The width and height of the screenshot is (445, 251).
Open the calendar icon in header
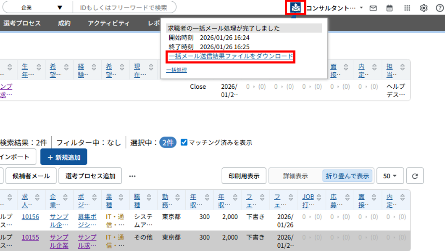click(x=390, y=8)
